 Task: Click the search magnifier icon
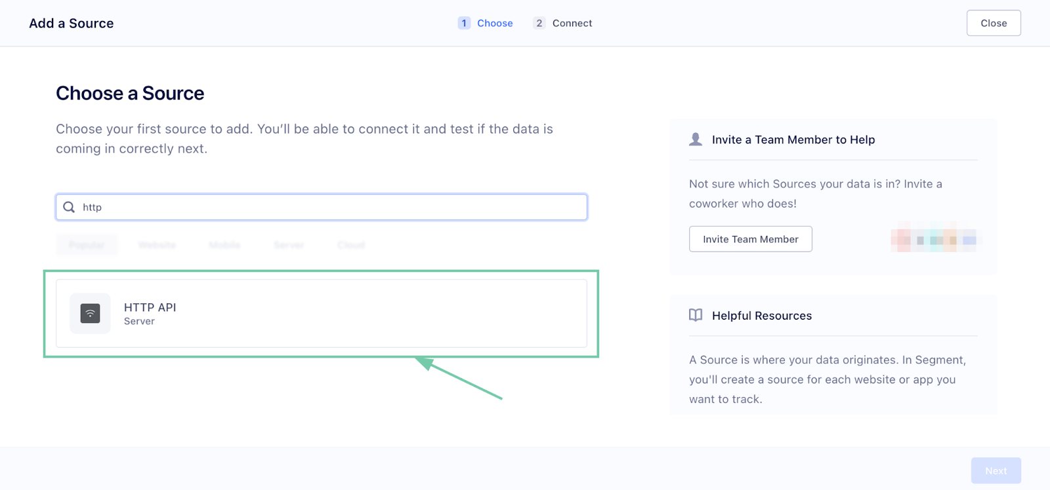[x=69, y=207]
